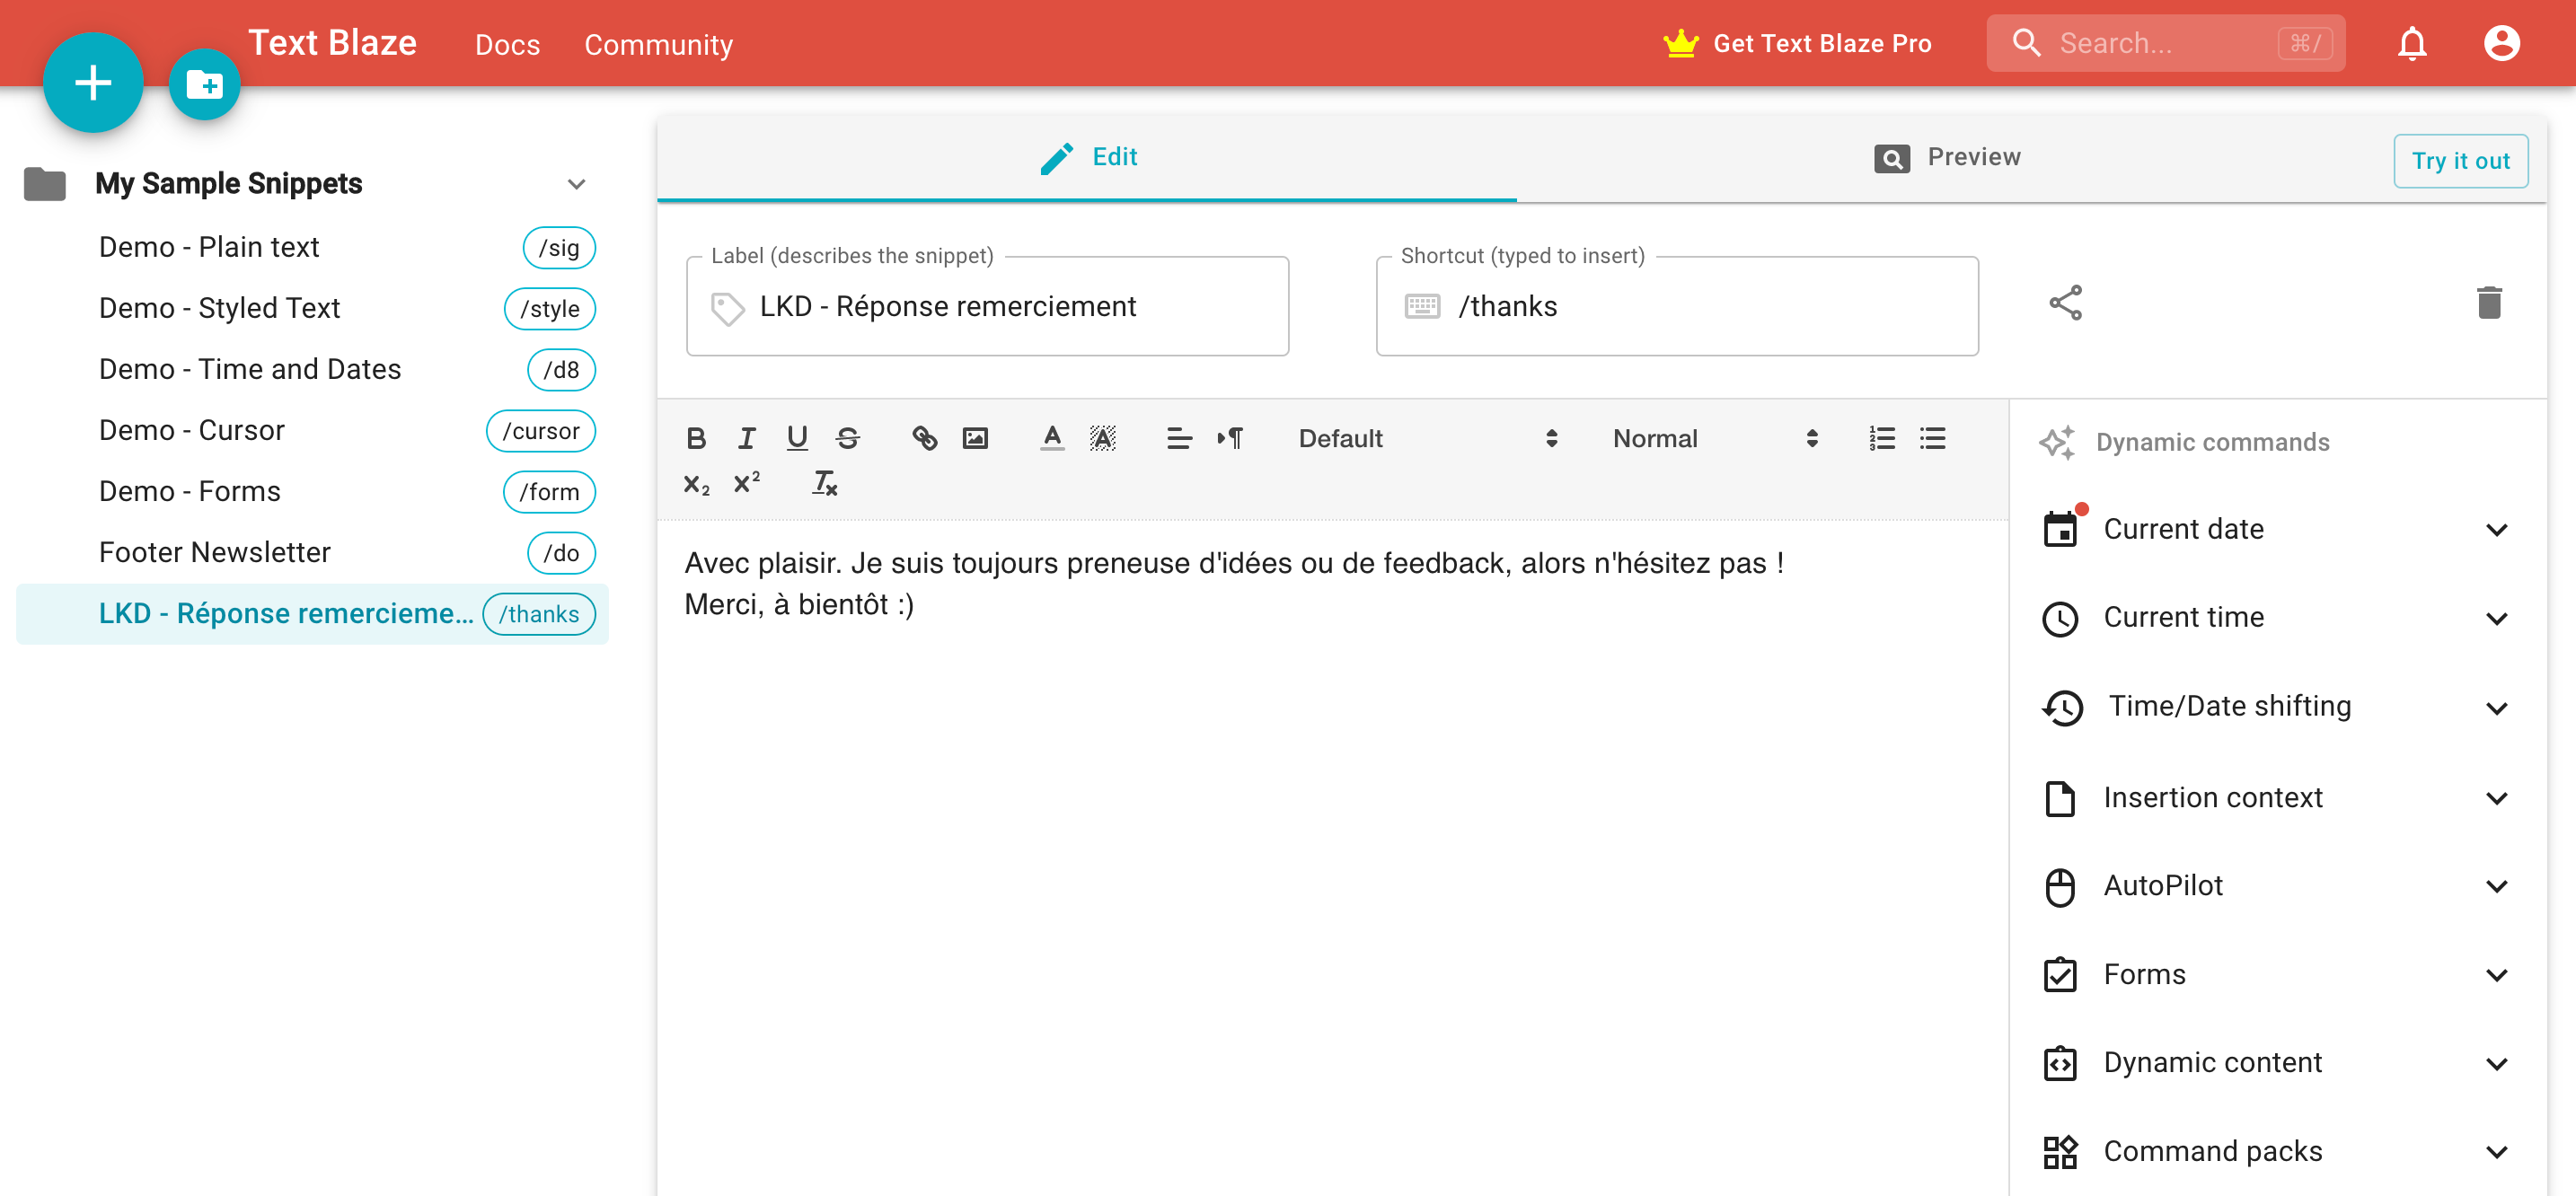Select the Demo - Forms snippet
The height and width of the screenshot is (1196, 2576).
[x=312, y=491]
